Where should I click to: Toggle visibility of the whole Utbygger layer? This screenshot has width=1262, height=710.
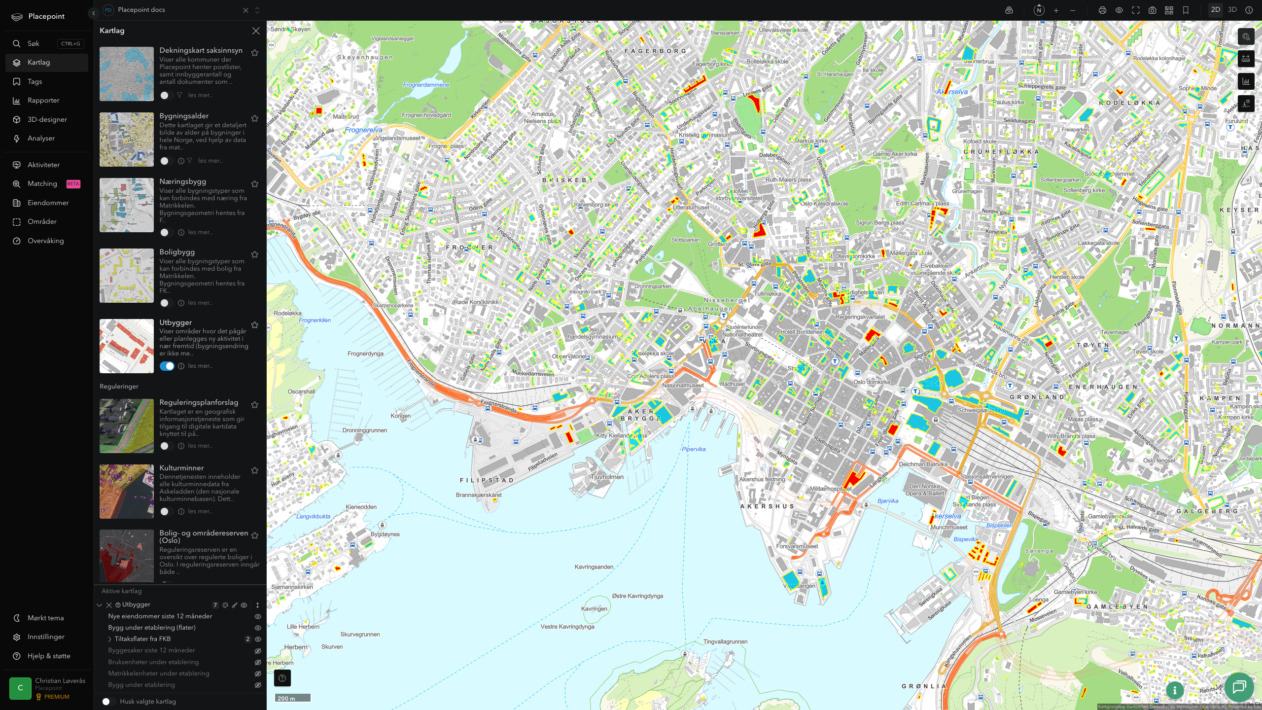[244, 605]
